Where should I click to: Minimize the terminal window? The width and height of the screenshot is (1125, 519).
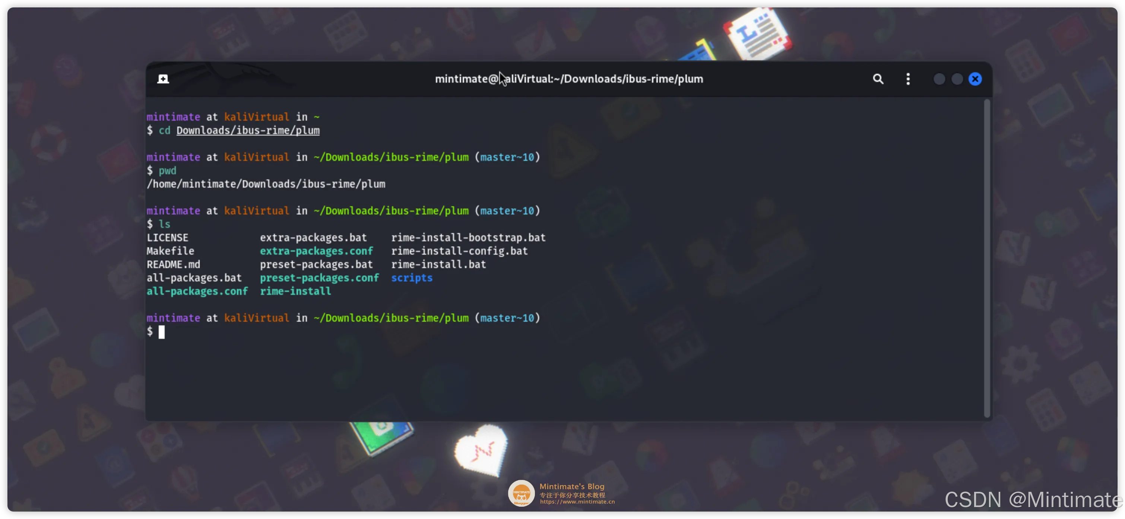(x=939, y=79)
